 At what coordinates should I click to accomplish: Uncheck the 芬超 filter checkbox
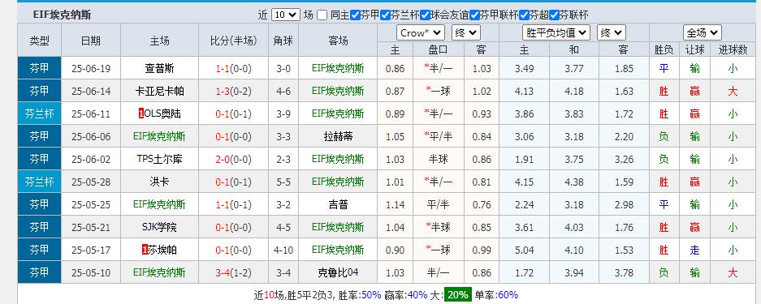pos(524,15)
